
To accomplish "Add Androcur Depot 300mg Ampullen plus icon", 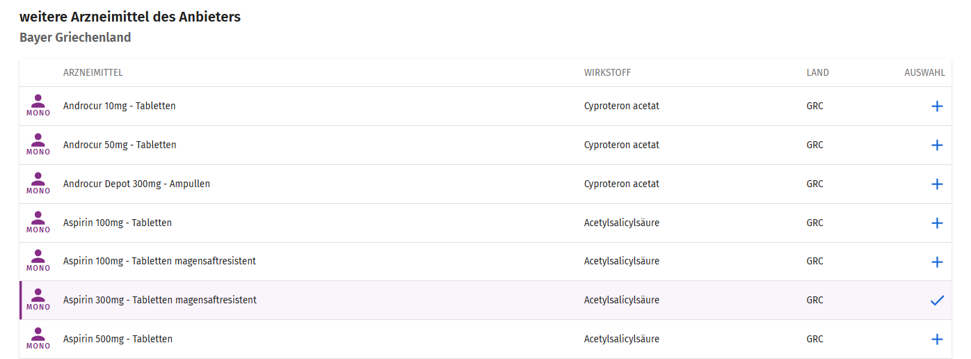I will (937, 184).
